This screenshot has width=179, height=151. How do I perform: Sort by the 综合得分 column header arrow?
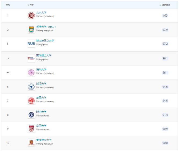[x=160, y=5]
